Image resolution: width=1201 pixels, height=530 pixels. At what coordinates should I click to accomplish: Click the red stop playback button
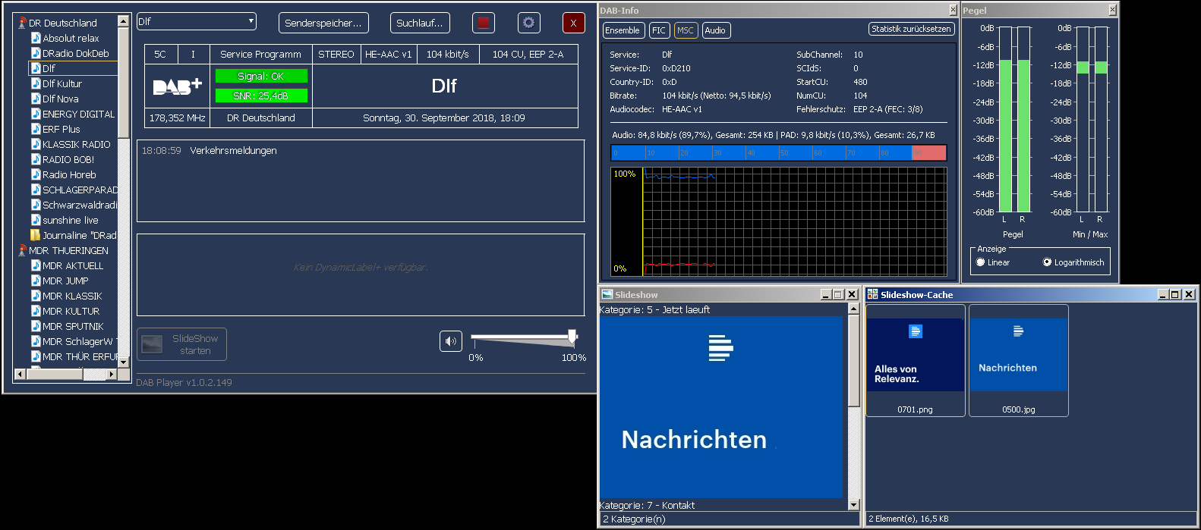pyautogui.click(x=483, y=23)
